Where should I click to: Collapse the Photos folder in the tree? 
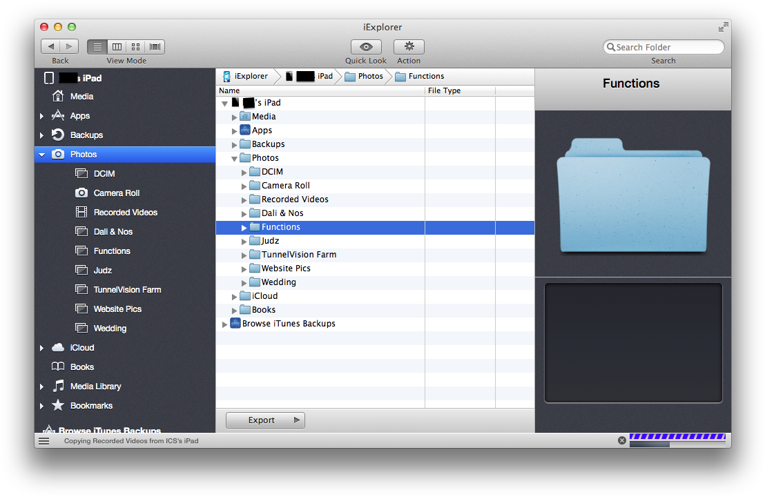click(234, 157)
